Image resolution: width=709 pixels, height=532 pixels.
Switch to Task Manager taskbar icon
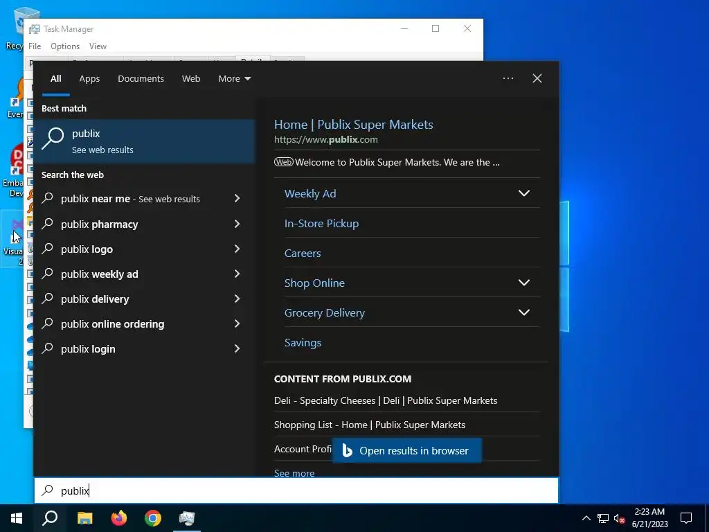[187, 518]
